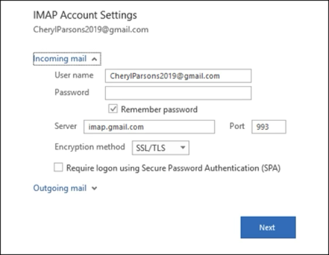Viewport: 329px width, 255px height.
Task: Expand the Outgoing mail section
Action: point(65,188)
